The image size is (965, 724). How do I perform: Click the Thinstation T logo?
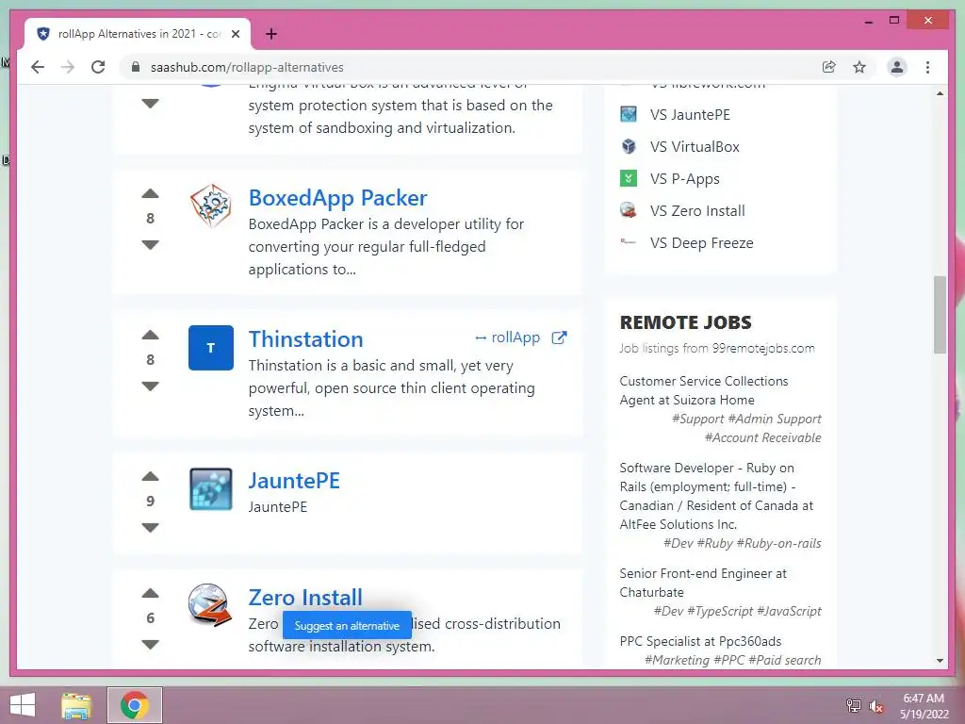pos(210,348)
